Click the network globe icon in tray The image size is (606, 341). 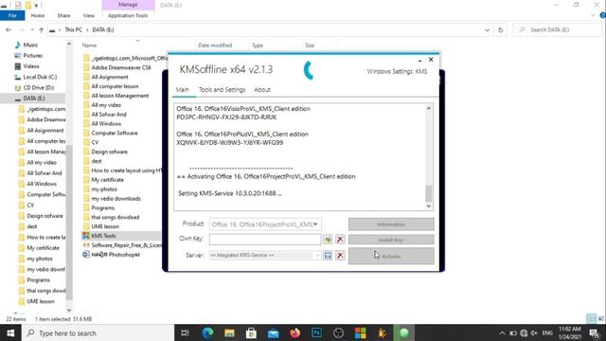click(x=524, y=332)
